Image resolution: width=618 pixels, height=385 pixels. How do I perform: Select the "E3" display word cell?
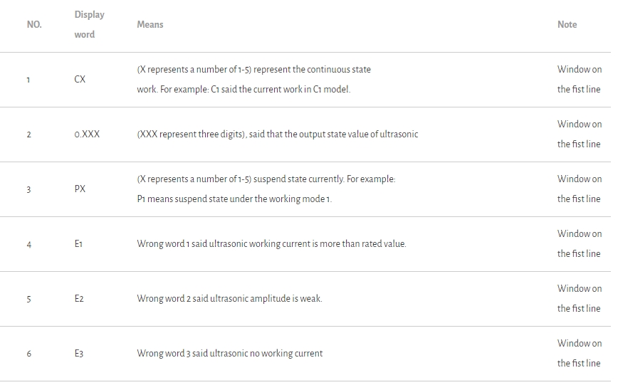coord(79,354)
